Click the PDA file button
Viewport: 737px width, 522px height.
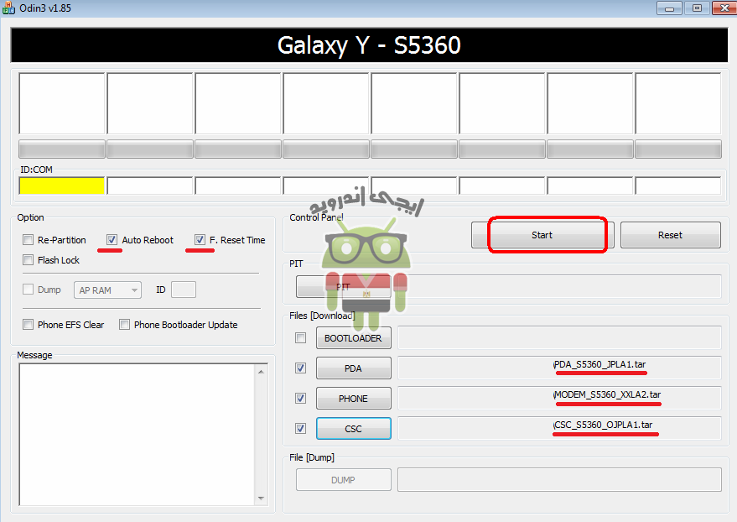tap(354, 368)
